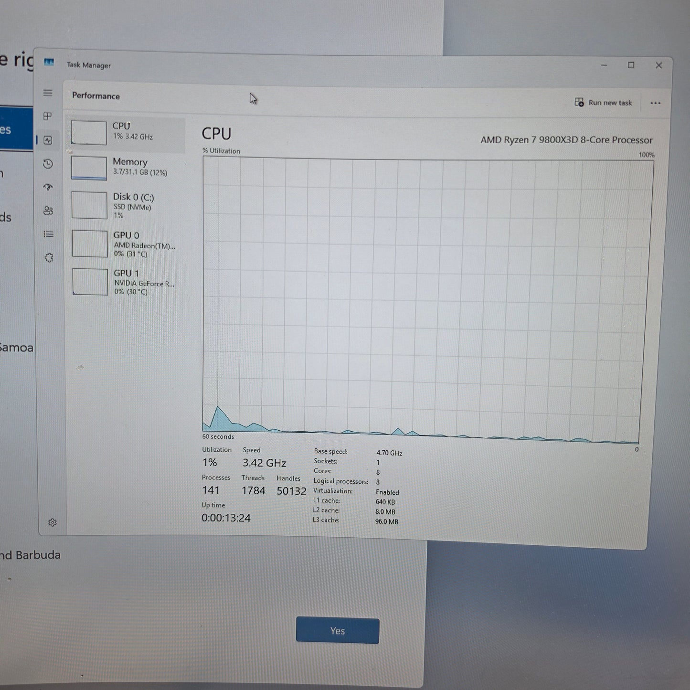Open the App history icon
Image resolution: width=690 pixels, height=690 pixels.
pos(48,164)
